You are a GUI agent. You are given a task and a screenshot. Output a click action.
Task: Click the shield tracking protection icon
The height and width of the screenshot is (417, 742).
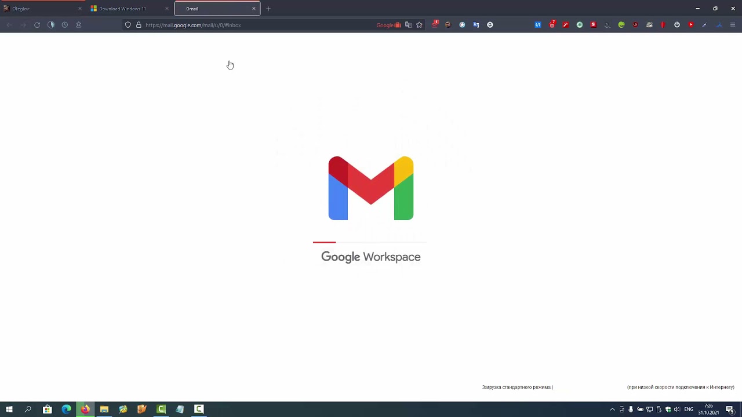point(128,25)
